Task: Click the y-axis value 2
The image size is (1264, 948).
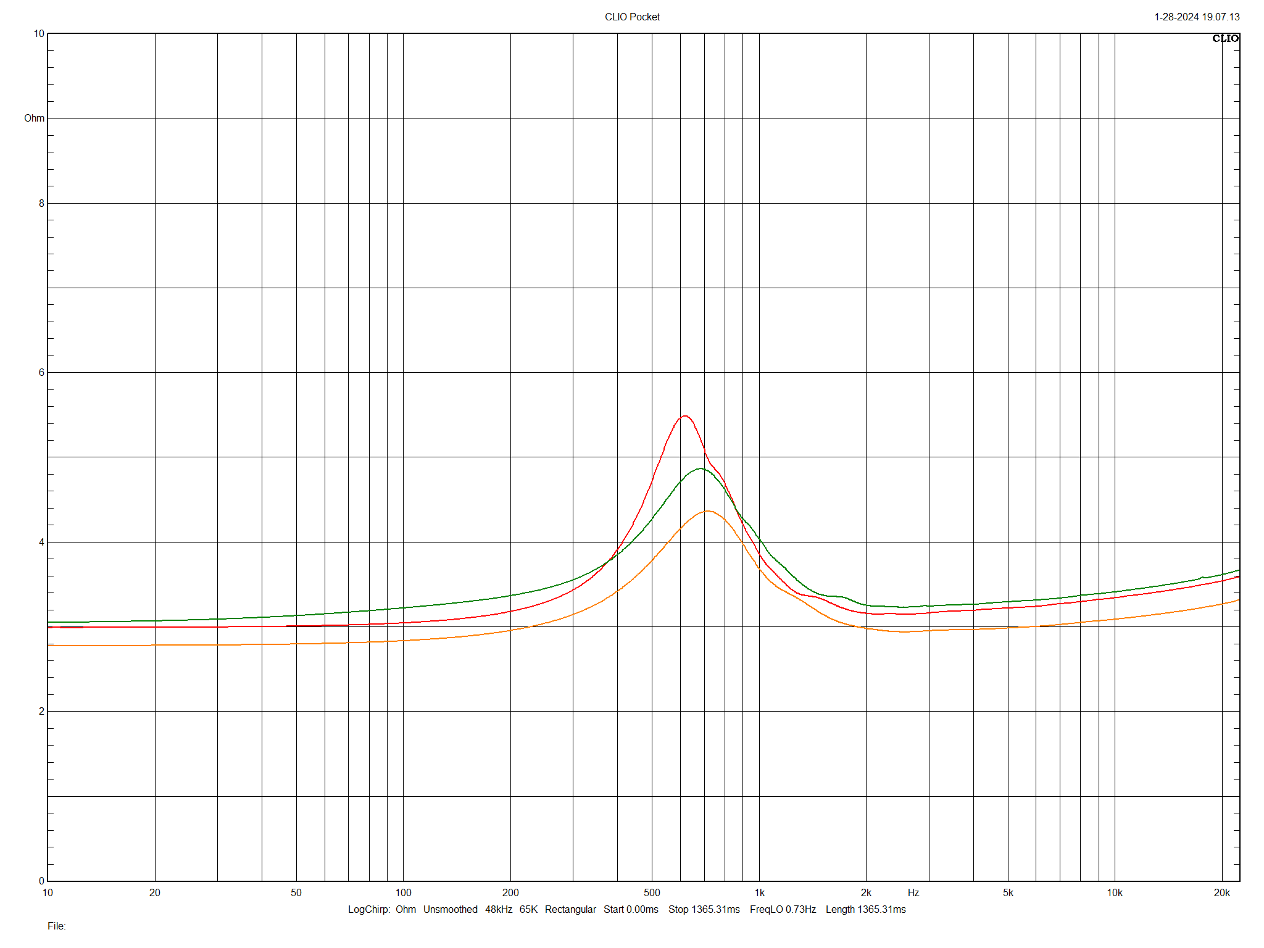Action: tap(42, 711)
